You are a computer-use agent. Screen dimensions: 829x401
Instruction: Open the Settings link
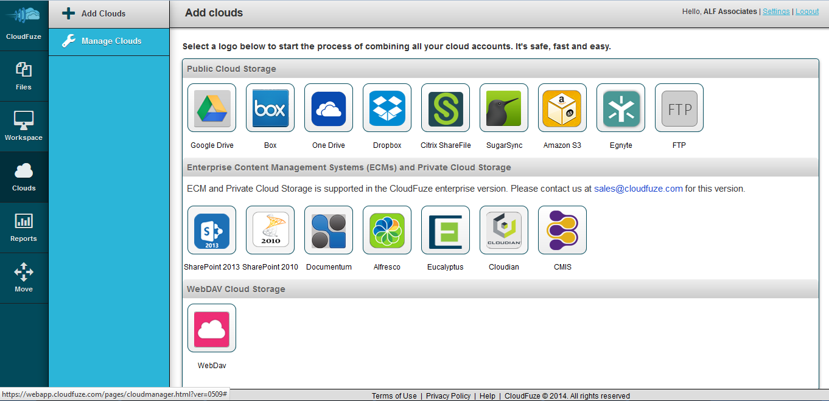776,12
